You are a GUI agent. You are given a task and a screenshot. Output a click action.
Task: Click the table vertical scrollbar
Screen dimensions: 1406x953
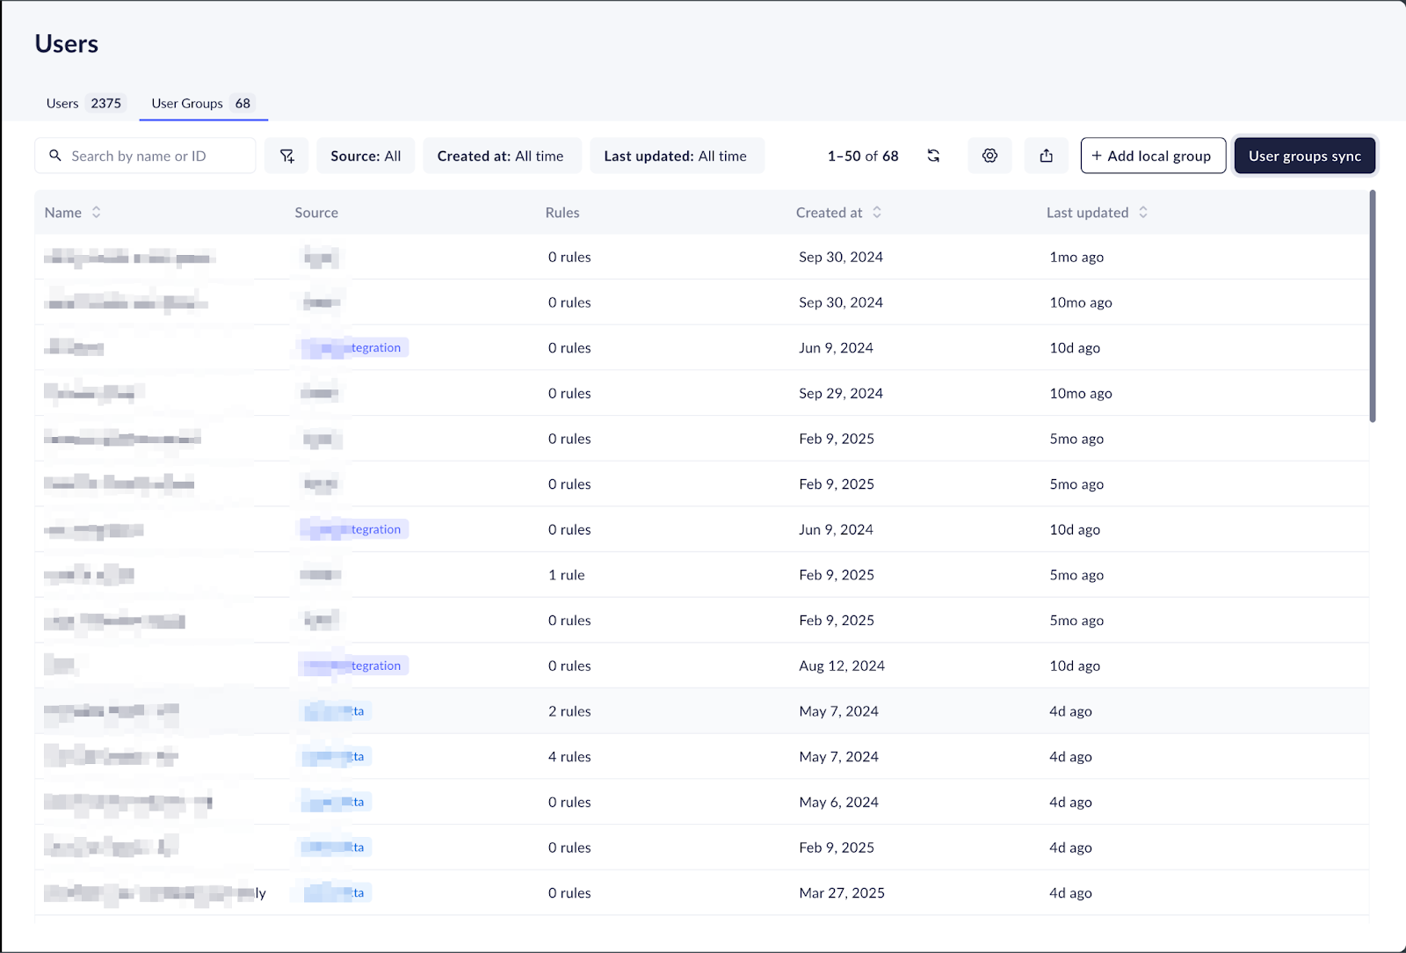1372,306
